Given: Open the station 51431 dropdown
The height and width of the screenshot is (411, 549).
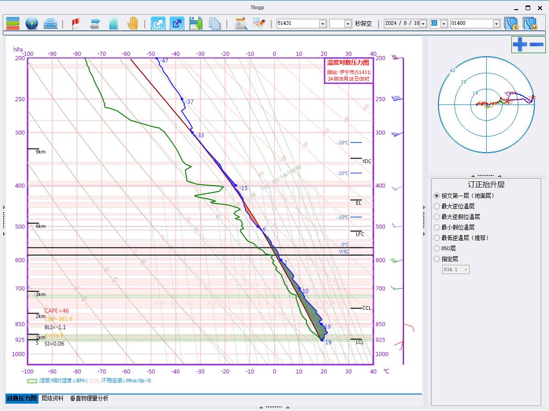Looking at the screenshot, I should [322, 23].
